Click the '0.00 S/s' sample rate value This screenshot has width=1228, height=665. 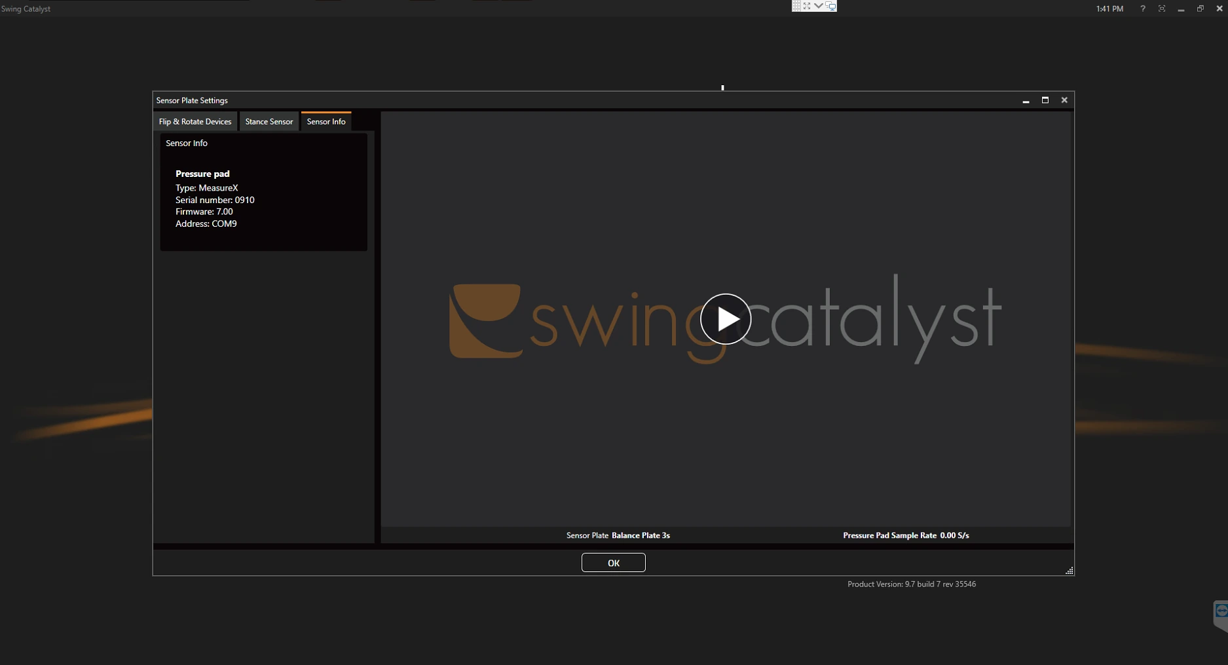[954, 535]
